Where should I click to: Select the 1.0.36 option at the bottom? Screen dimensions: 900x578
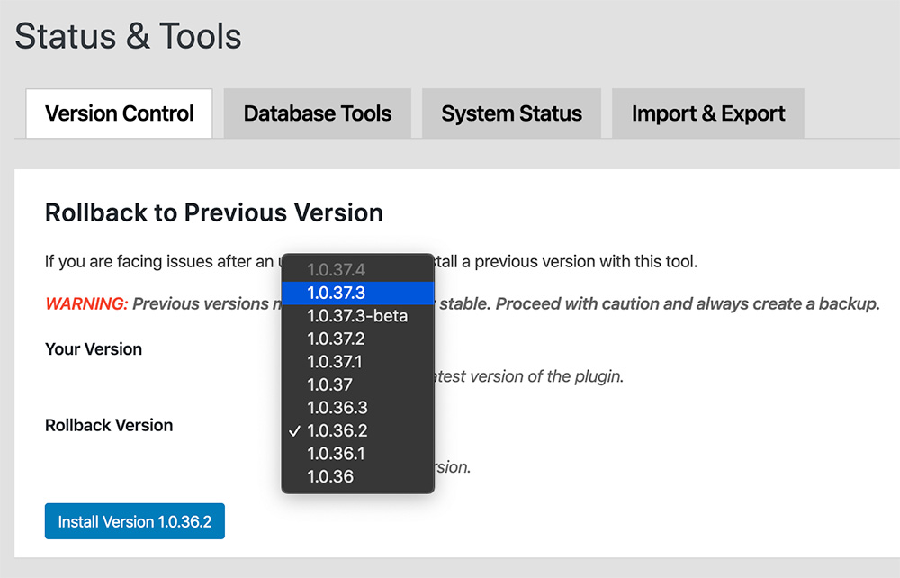click(330, 476)
